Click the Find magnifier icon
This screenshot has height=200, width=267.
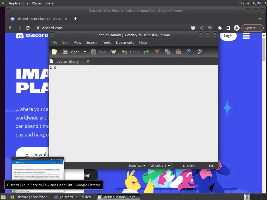(x=189, y=52)
